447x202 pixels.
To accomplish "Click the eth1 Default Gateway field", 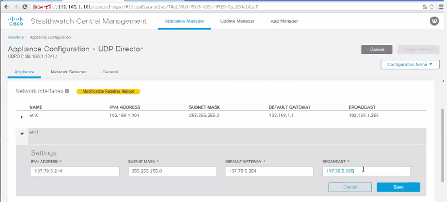I will click(269, 171).
